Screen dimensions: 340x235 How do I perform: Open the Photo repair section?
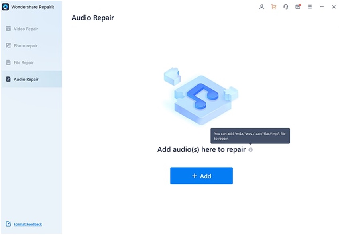[26, 45]
